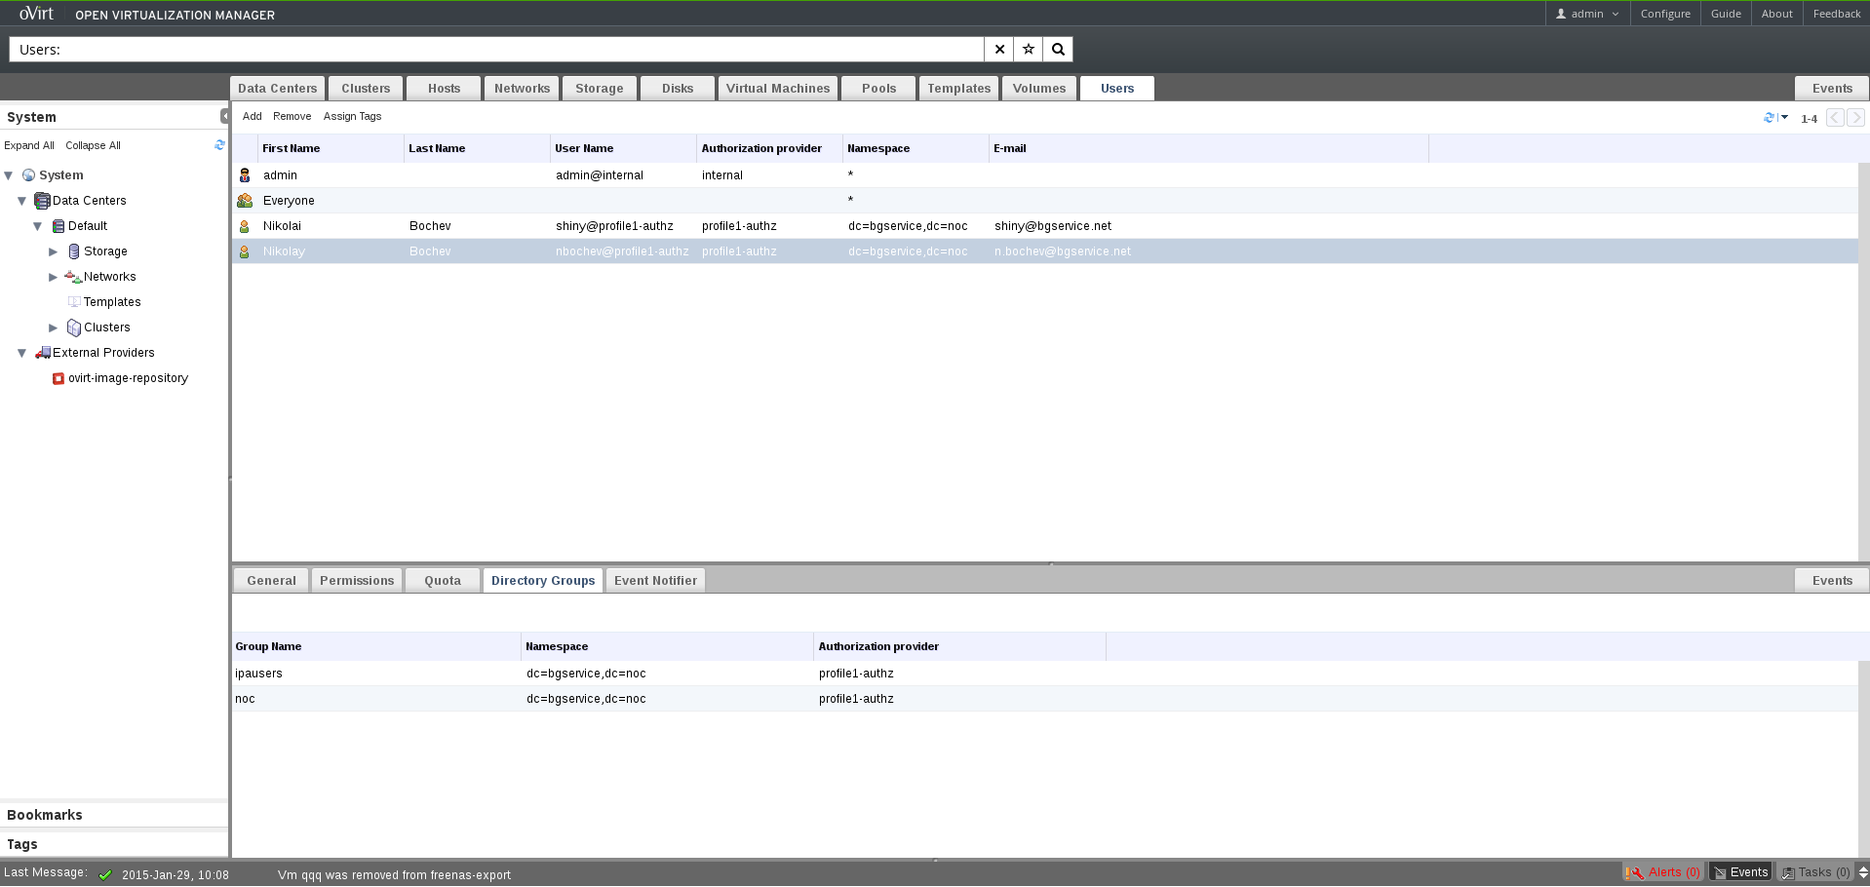1870x887 pixels.
Task: Collapse the Data Centers tree node
Action: click(x=21, y=201)
